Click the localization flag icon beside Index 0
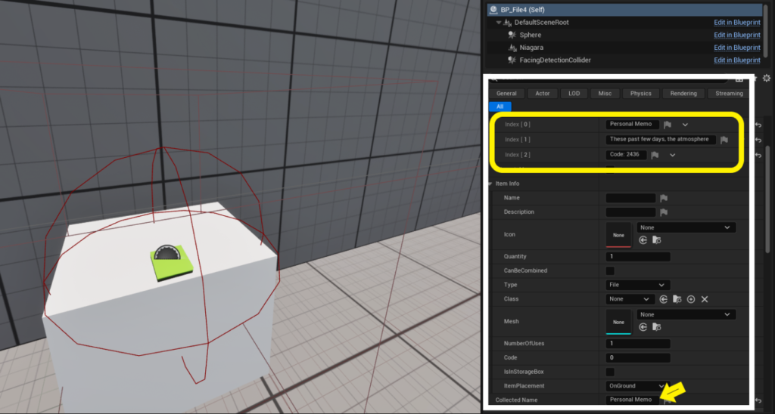Image resolution: width=775 pixels, height=414 pixels. (x=668, y=125)
